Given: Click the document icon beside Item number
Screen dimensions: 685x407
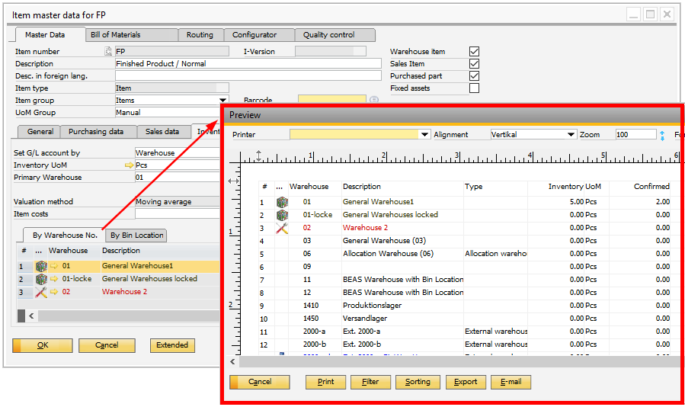Looking at the screenshot, I should 108,52.
